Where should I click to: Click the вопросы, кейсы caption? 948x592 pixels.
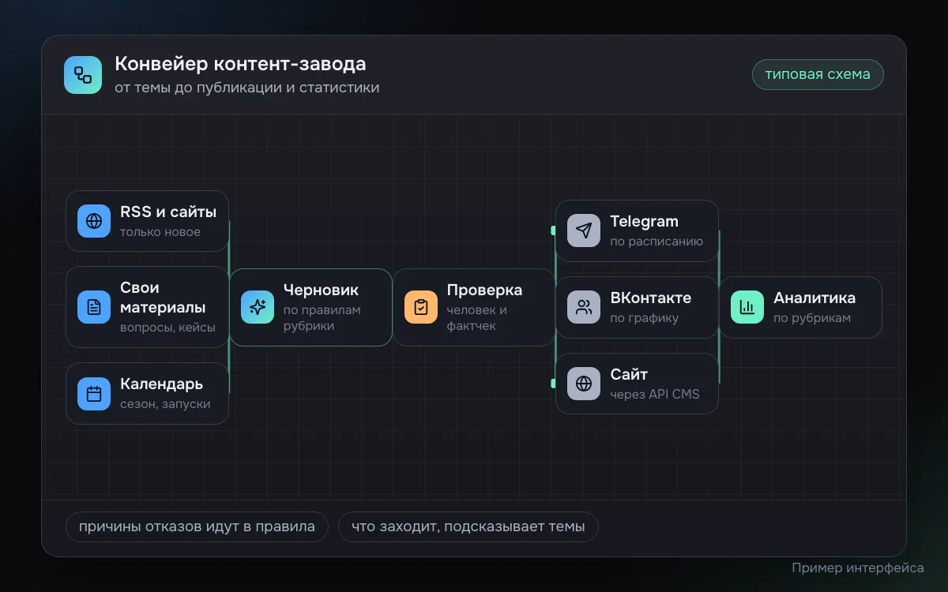(168, 328)
